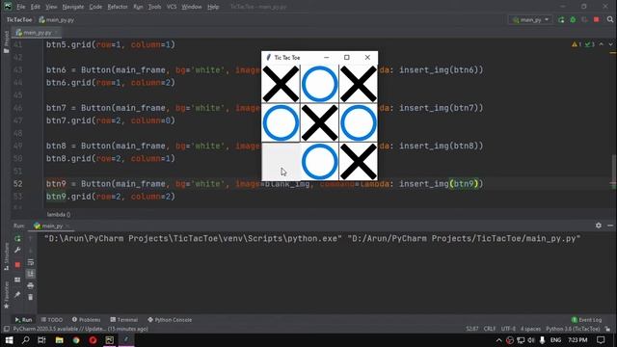617x347 pixels.
Task: Open Run panel gear settings
Action: 599,226
